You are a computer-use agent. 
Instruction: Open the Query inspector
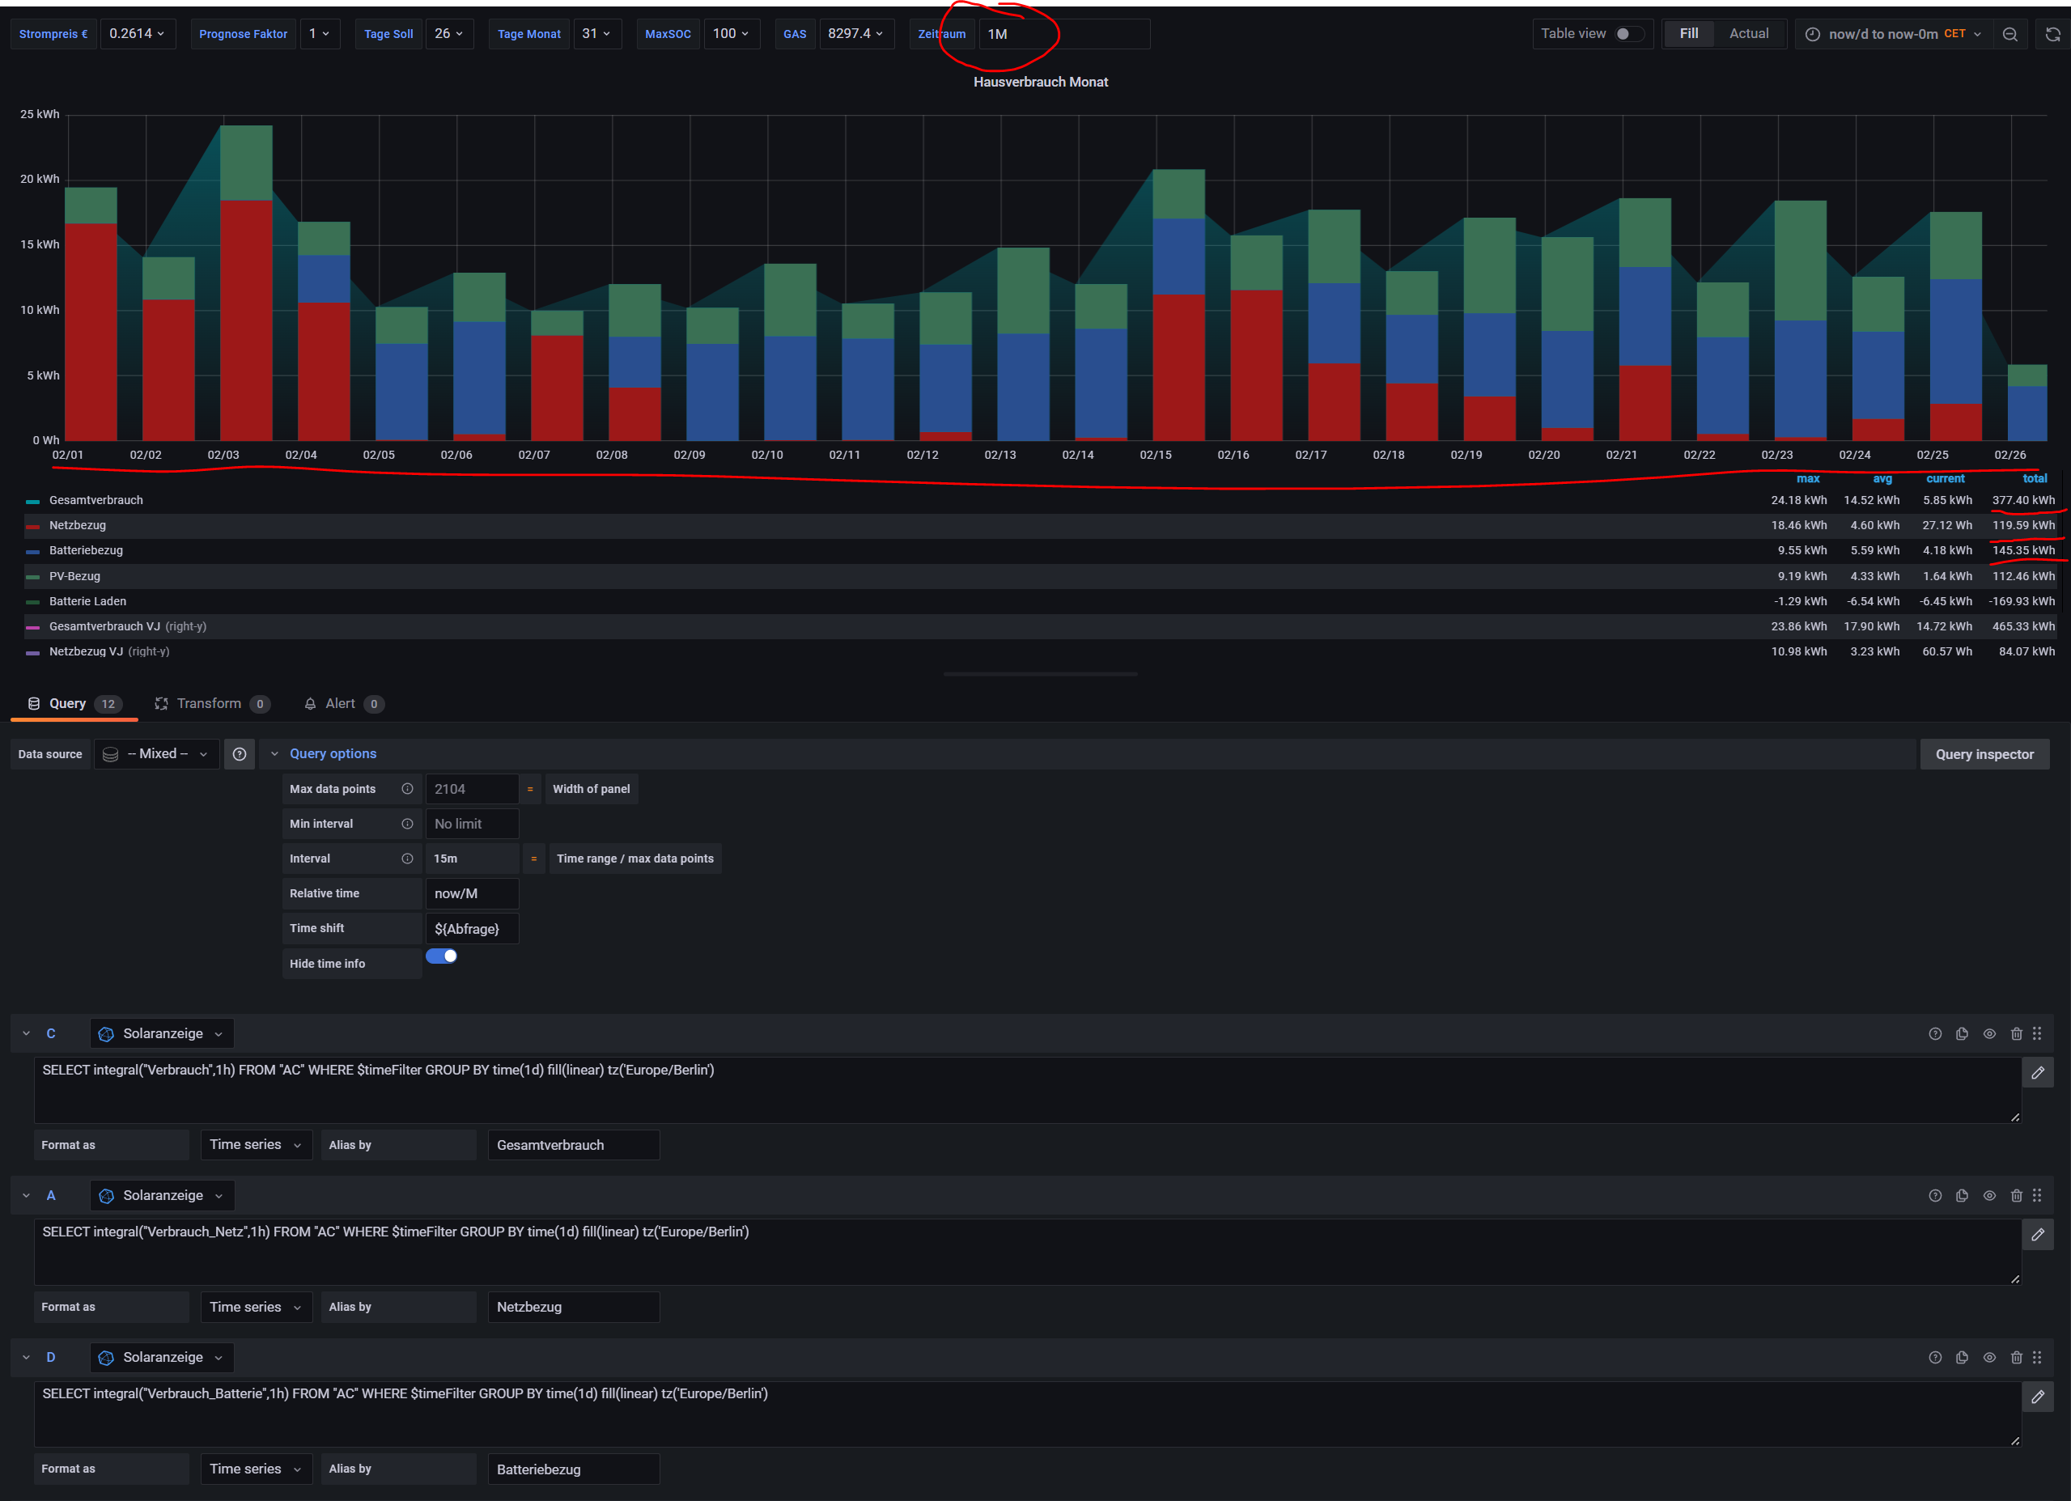[1984, 754]
